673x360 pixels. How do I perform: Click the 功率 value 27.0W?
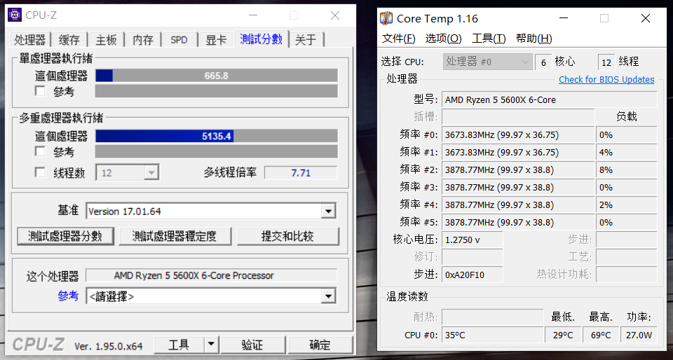click(639, 335)
